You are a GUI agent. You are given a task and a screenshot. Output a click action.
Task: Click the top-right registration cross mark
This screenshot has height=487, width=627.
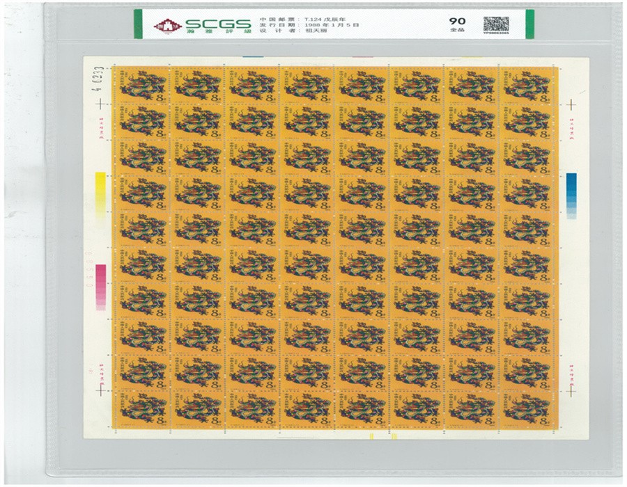click(x=571, y=104)
